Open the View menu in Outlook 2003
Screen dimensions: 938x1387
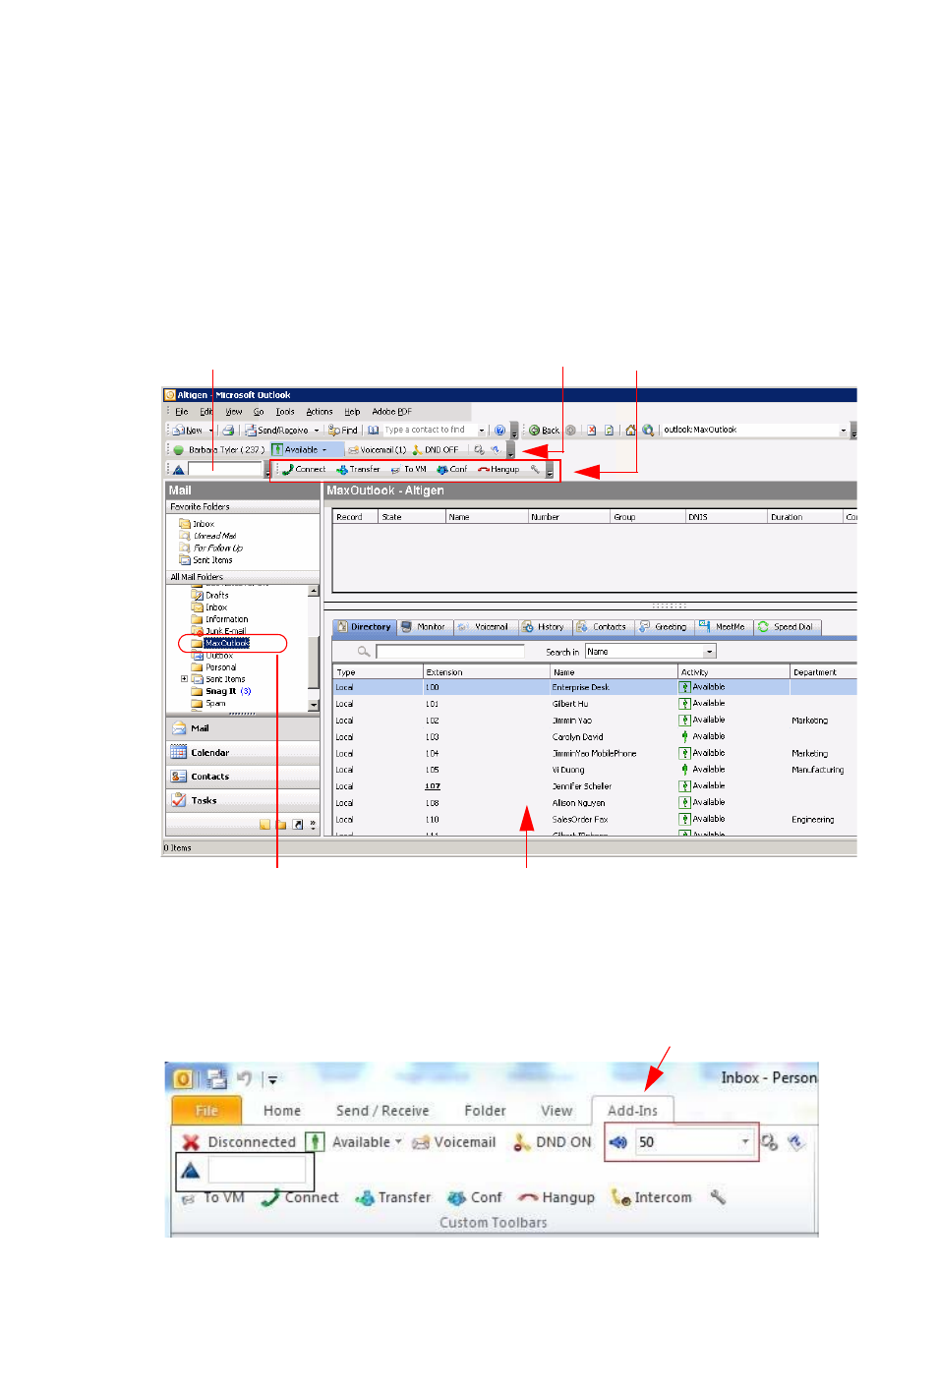[234, 412]
